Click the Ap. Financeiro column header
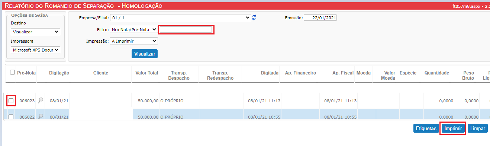This screenshot has width=490, height=146. [300, 73]
